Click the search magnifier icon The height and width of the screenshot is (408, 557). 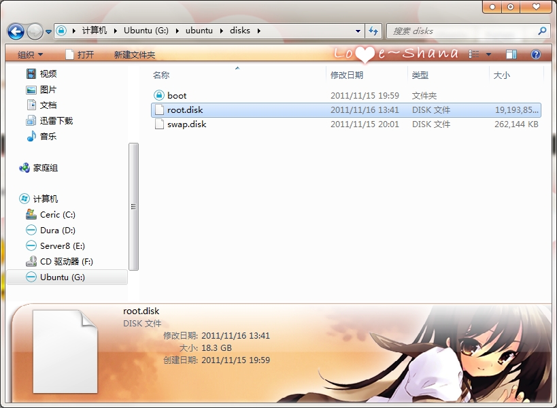click(x=542, y=31)
